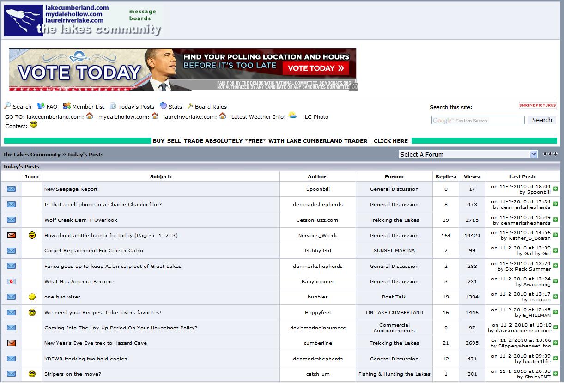Click the FAQ icon

(41, 106)
